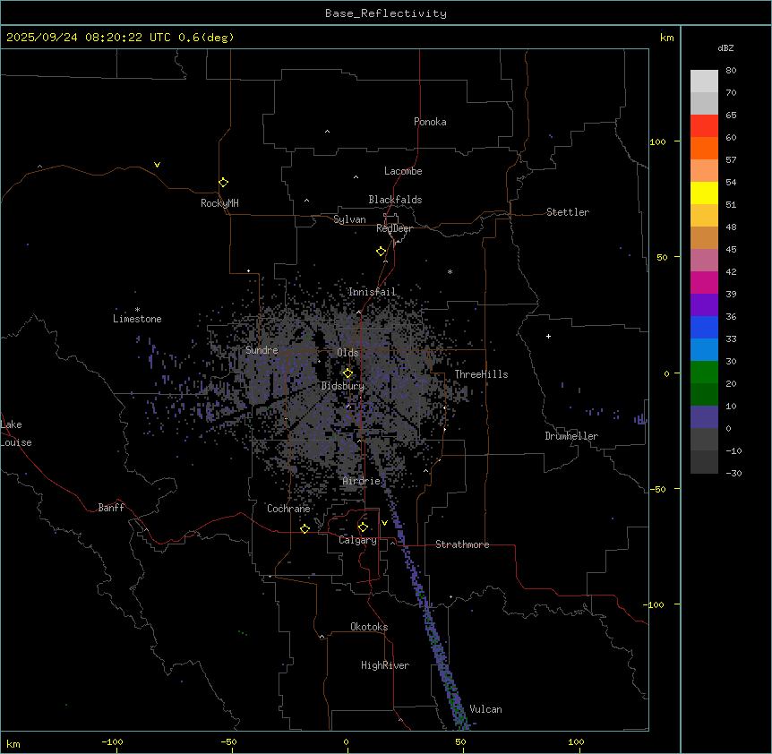Select the plus marker northwest of Drumheller

coord(548,336)
